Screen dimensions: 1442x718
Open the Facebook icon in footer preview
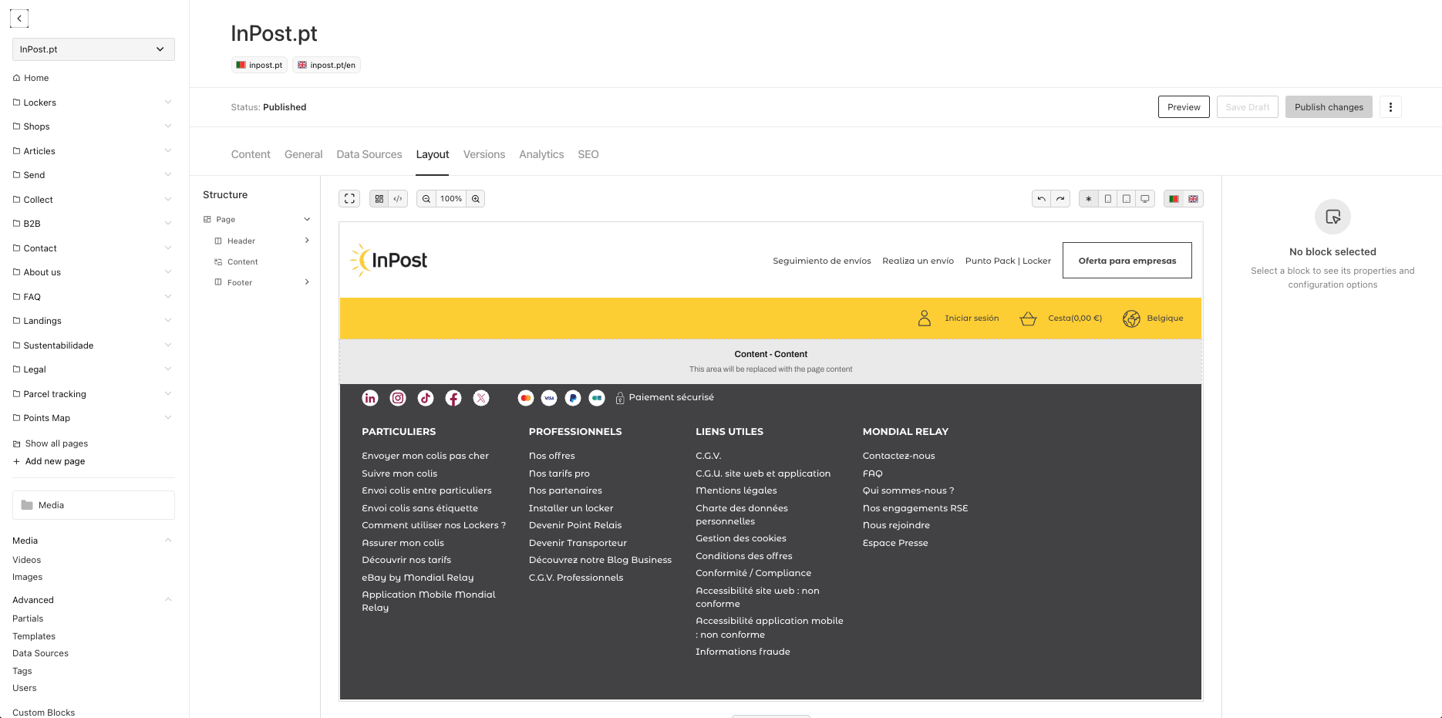[453, 398]
